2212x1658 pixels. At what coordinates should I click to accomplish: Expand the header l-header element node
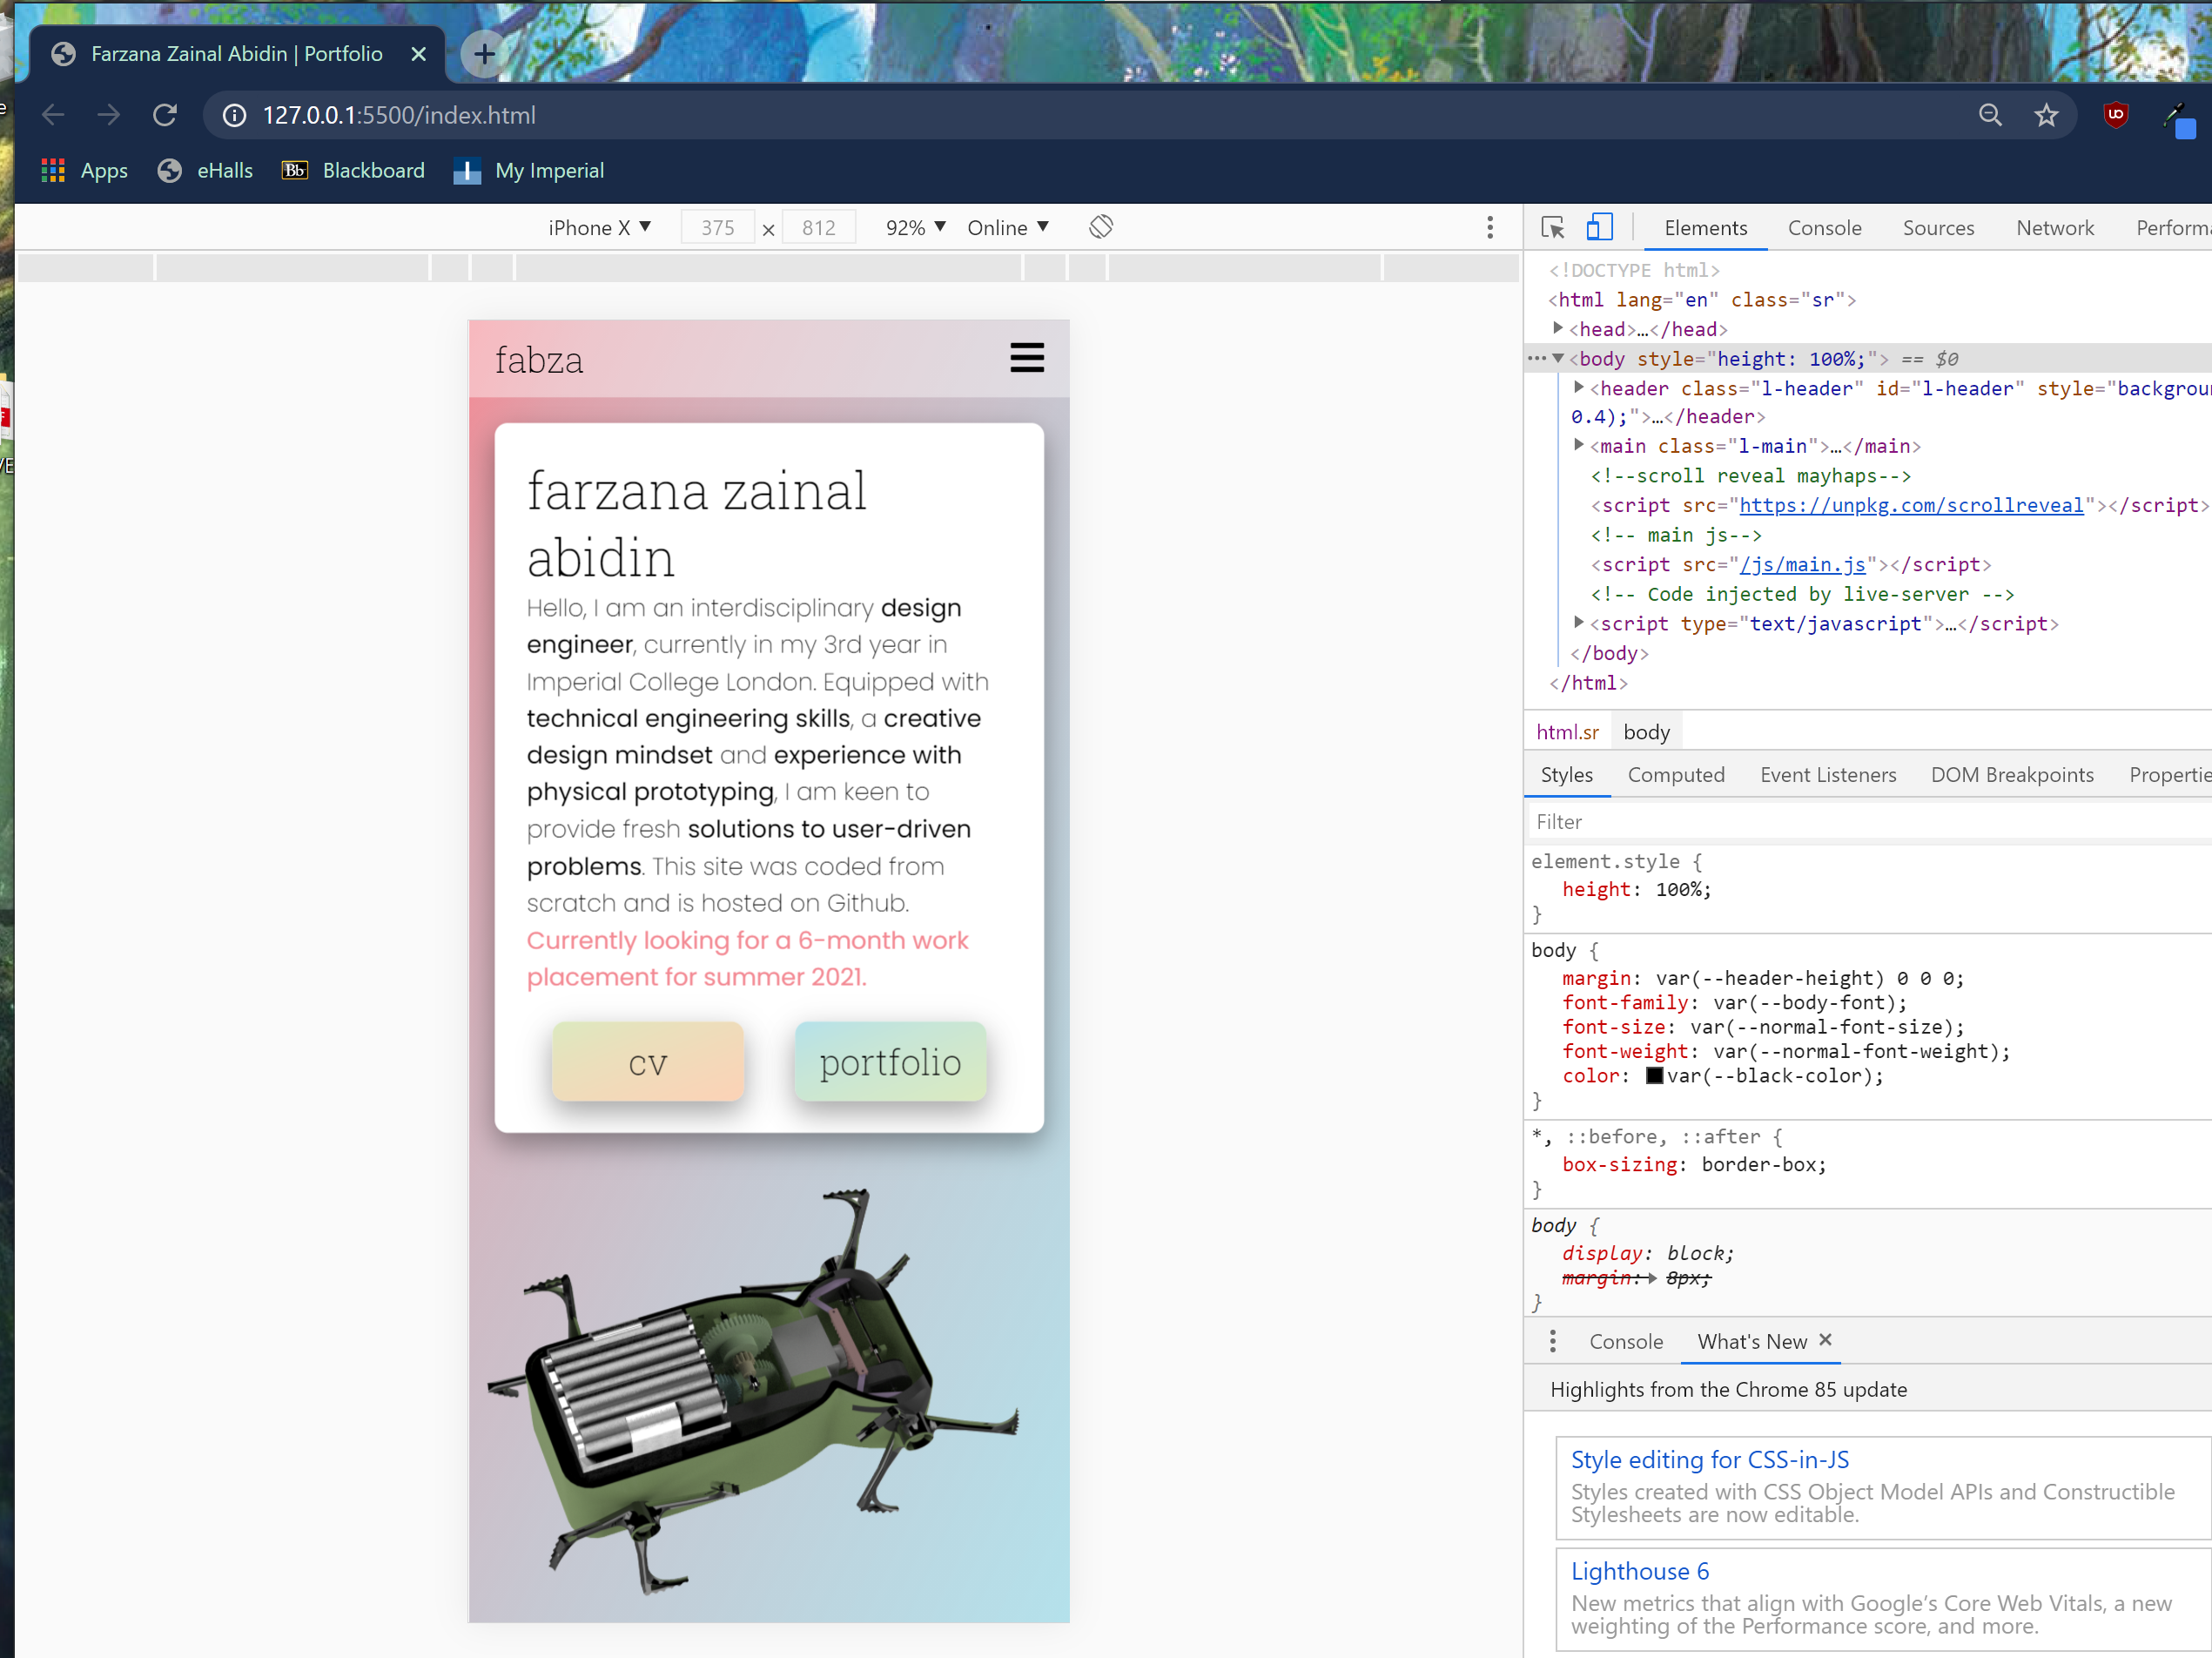[x=1579, y=388]
